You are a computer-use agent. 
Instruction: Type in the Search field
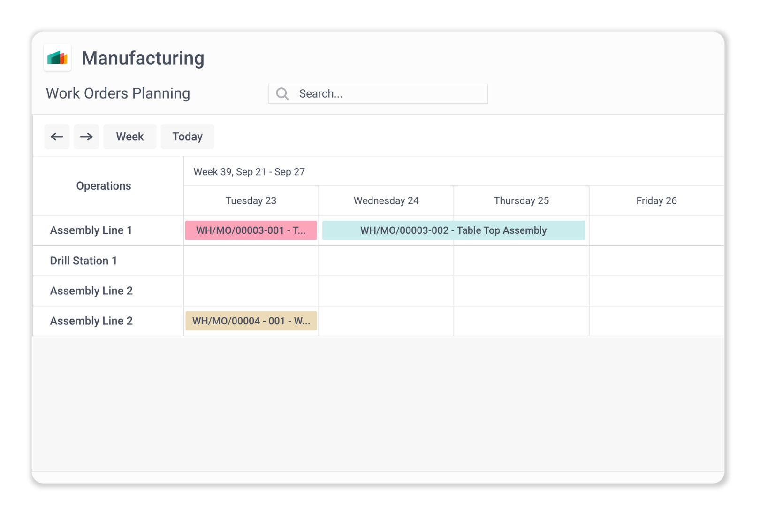(x=389, y=94)
